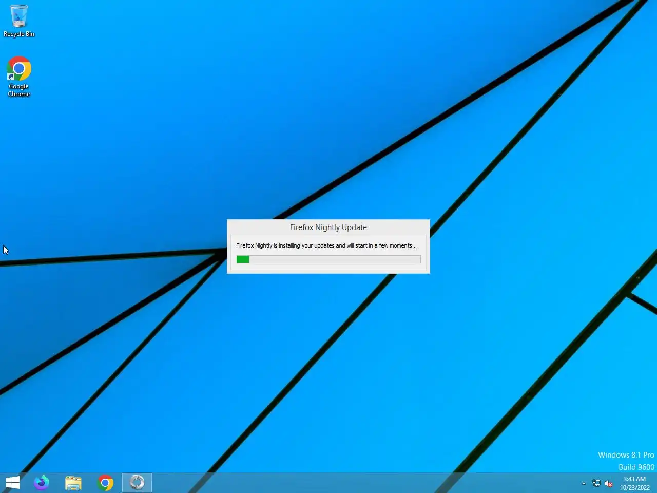Viewport: 657px width, 493px height.
Task: Click the Firefox Nightly Update title
Action: point(328,227)
